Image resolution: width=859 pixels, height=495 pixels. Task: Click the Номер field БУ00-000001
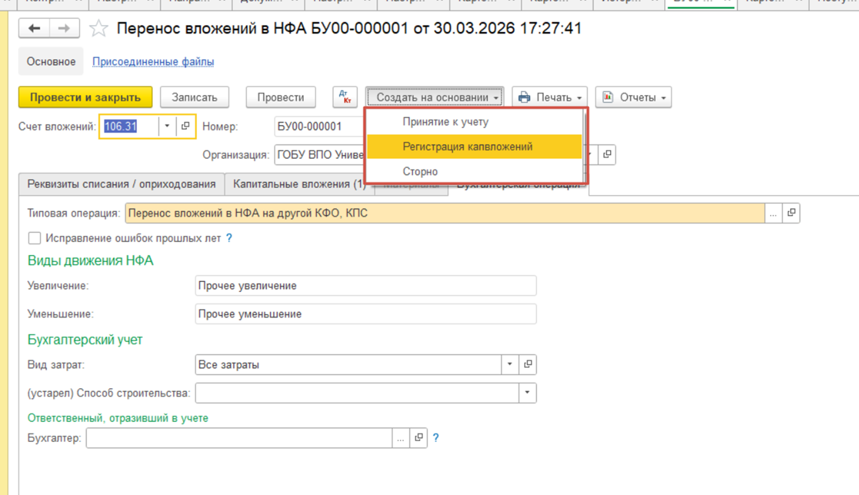pos(320,126)
